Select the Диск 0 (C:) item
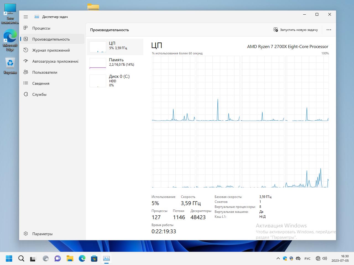The height and width of the screenshot is (265, 354). pos(115,80)
